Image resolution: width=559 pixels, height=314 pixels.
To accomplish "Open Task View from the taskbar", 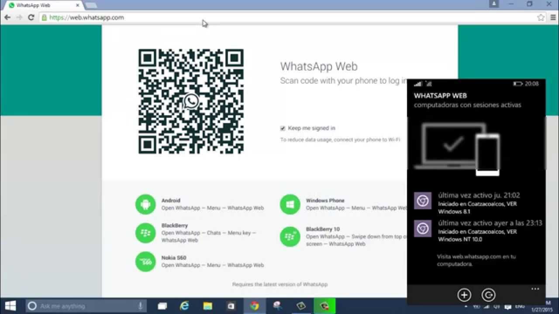I will 162,306.
